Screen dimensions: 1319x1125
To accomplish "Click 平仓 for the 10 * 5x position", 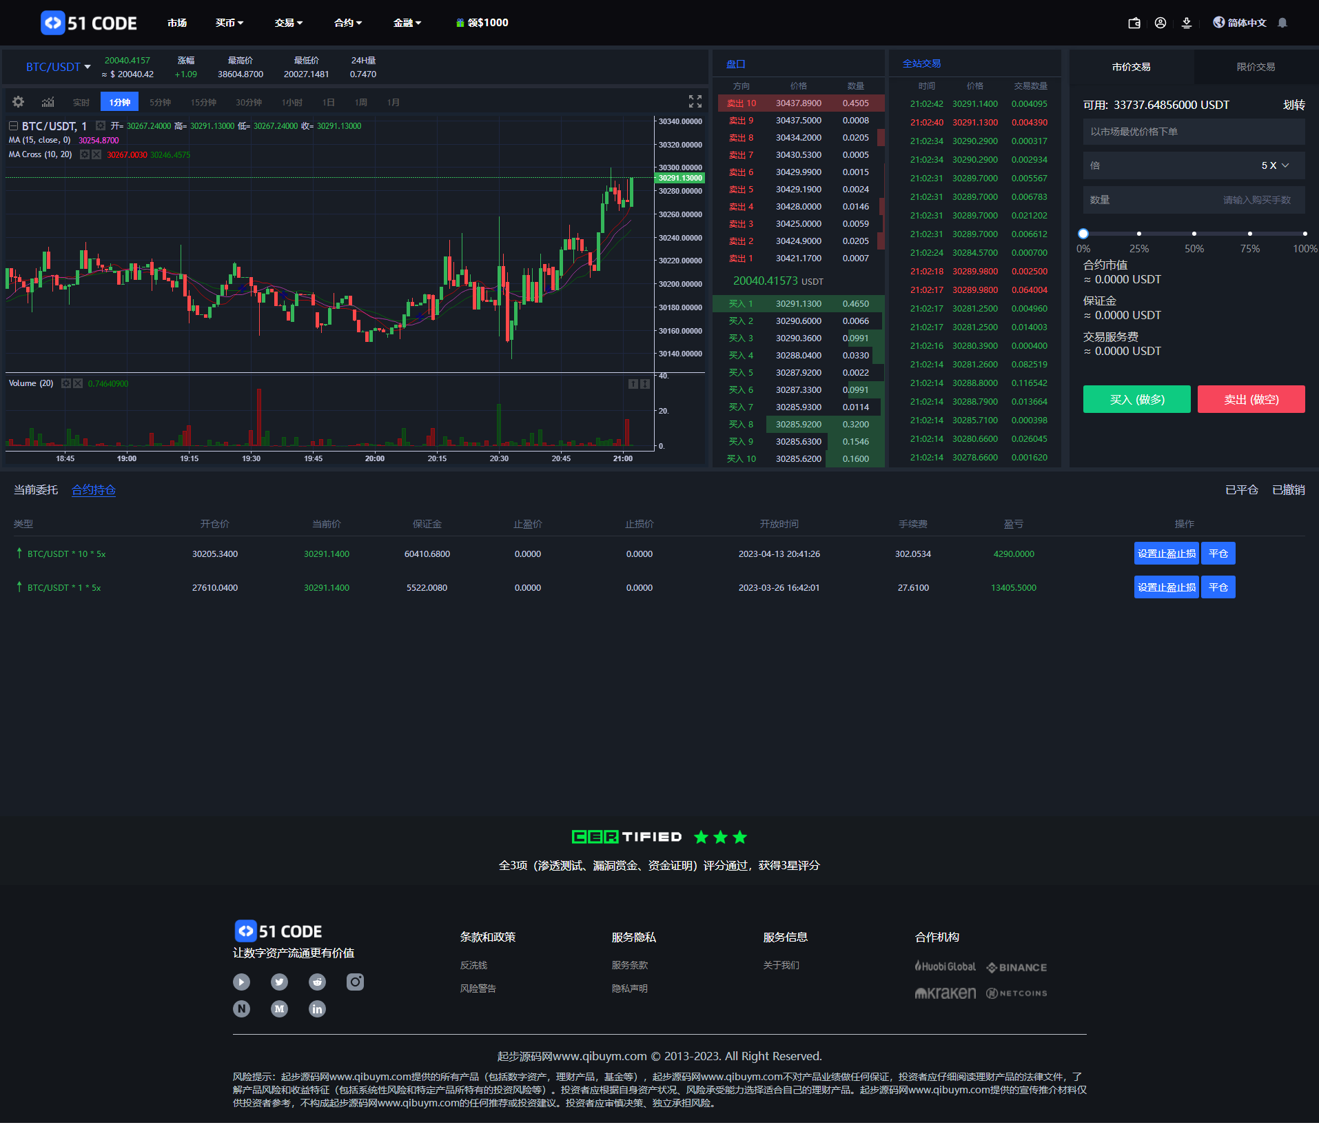I will (x=1218, y=554).
